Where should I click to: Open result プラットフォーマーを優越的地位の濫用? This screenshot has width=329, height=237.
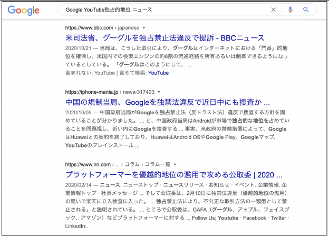click(174, 175)
